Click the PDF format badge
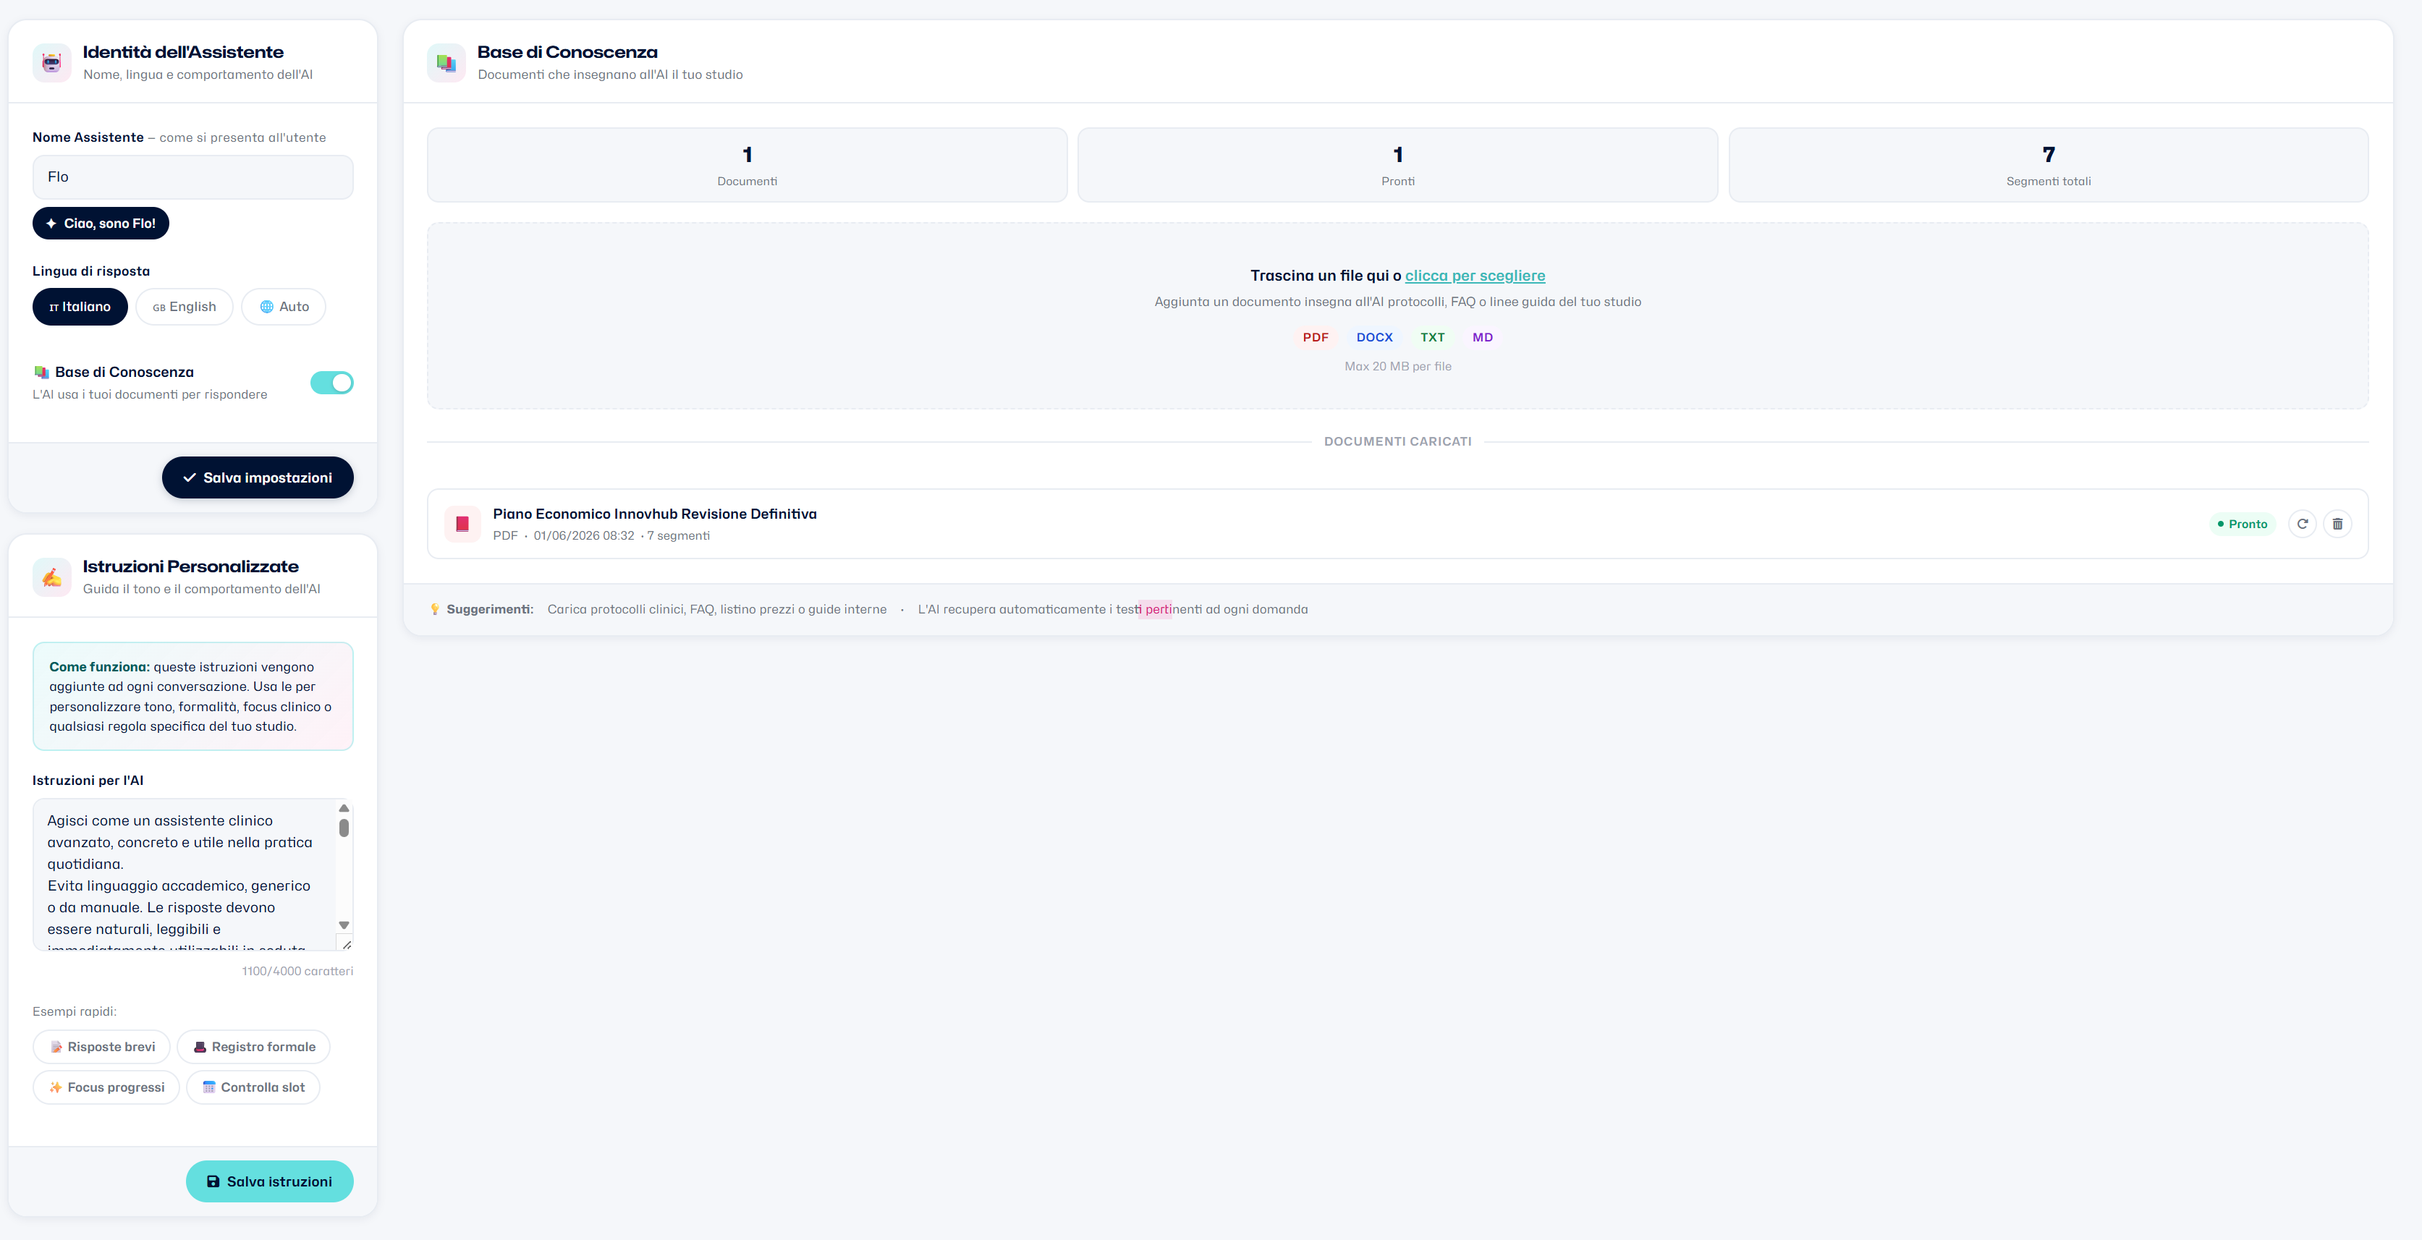The image size is (2422, 1240). (1316, 338)
